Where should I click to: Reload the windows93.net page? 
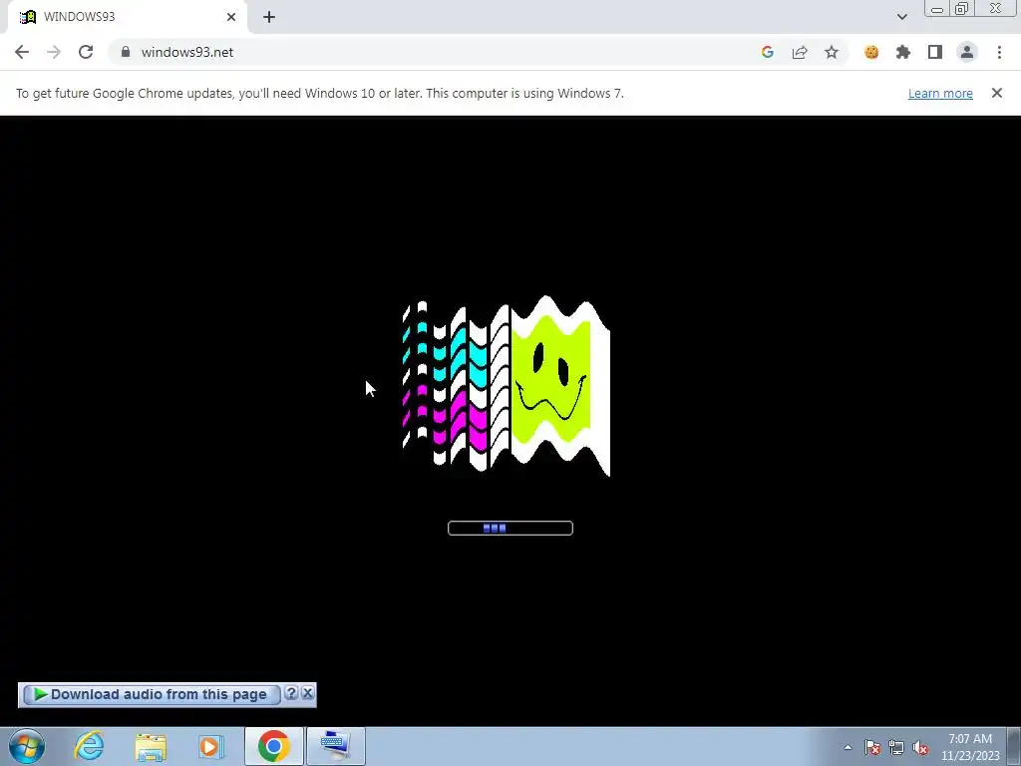(x=86, y=52)
